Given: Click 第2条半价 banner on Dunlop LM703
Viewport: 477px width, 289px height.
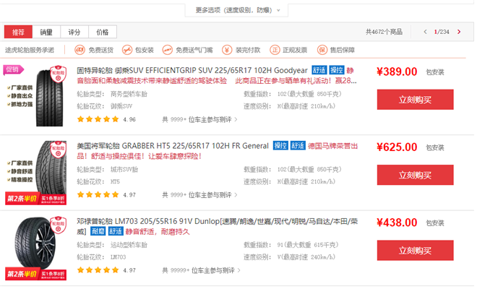Looking at the screenshot, I should [35, 274].
